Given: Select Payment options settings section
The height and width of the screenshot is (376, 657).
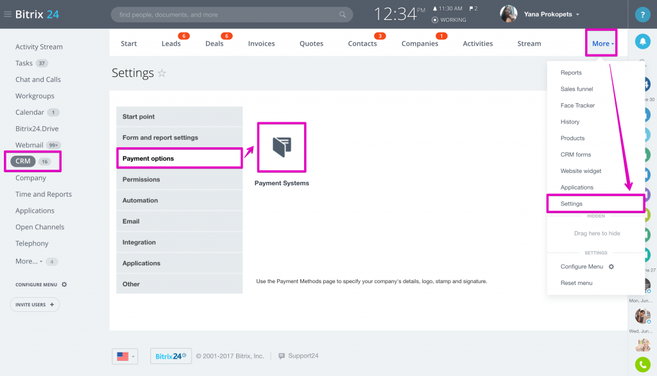Looking at the screenshot, I should point(180,158).
